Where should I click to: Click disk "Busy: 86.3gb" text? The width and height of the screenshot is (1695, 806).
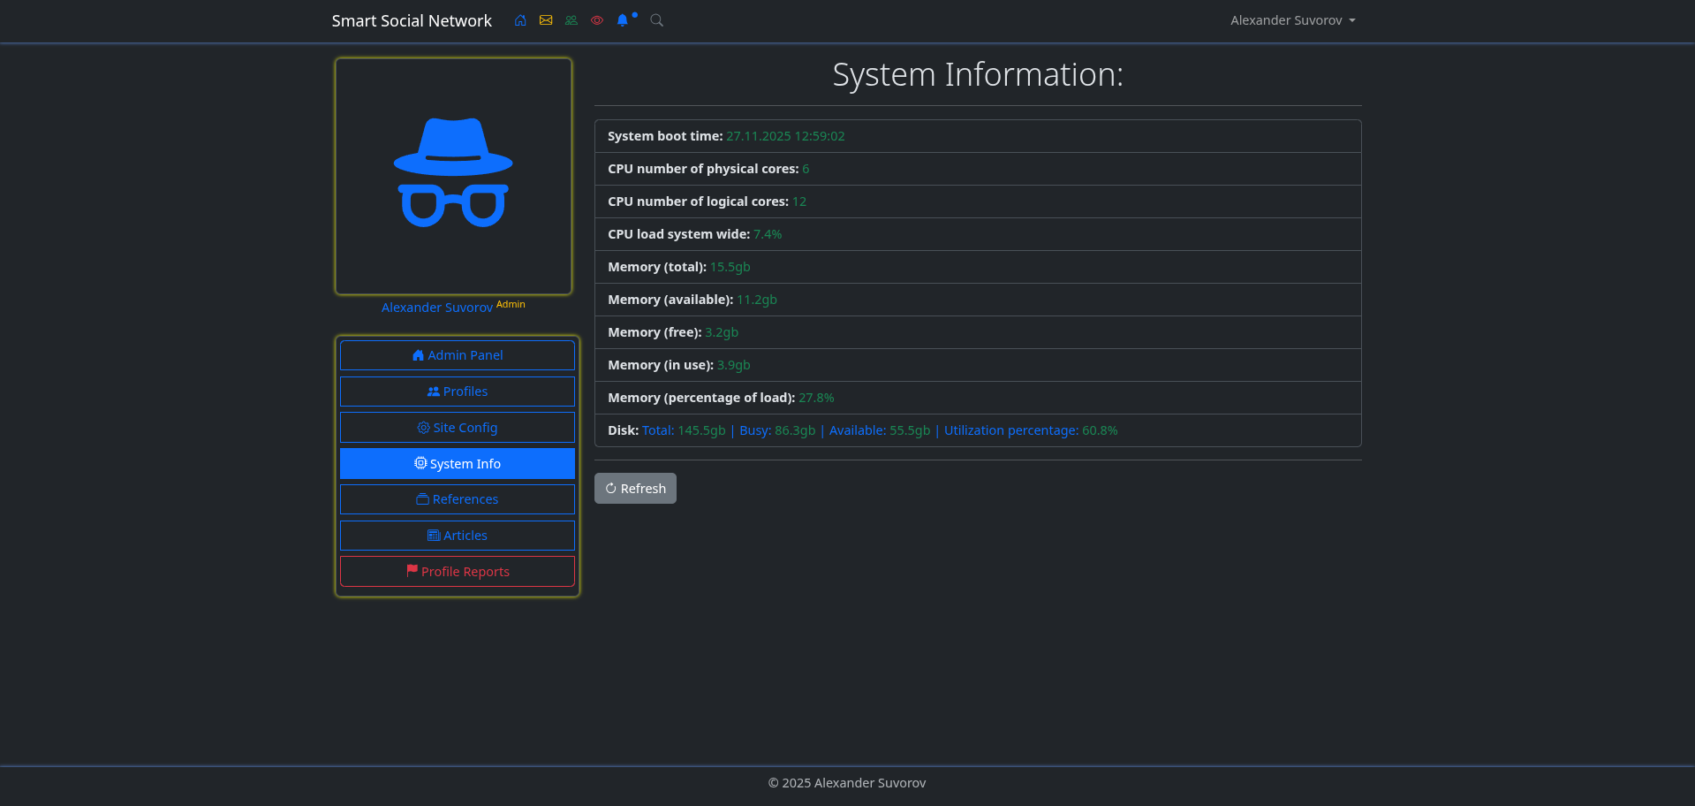[x=777, y=430]
